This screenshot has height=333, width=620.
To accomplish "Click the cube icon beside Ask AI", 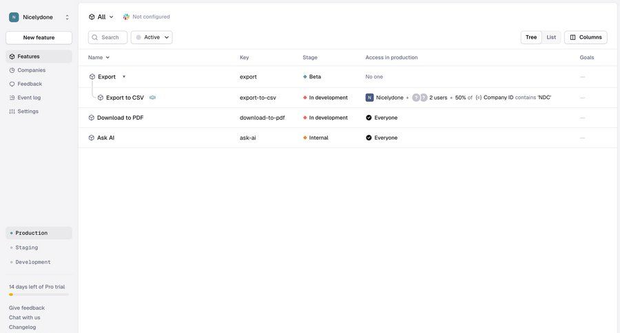I will [92, 138].
